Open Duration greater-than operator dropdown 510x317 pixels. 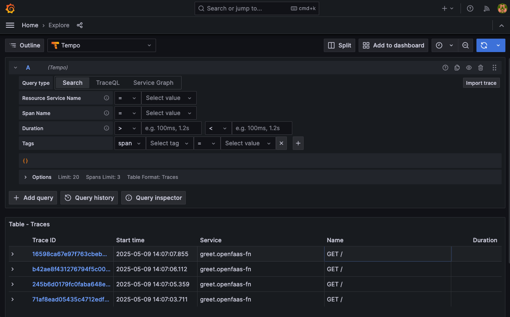[127, 128]
